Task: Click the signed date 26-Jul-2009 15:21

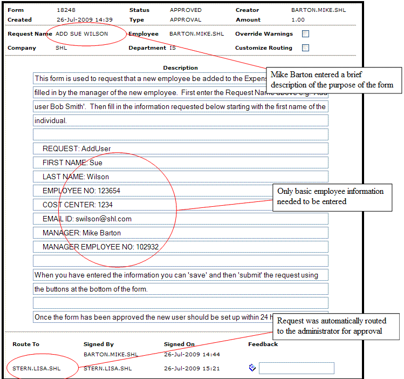Action: point(192,368)
